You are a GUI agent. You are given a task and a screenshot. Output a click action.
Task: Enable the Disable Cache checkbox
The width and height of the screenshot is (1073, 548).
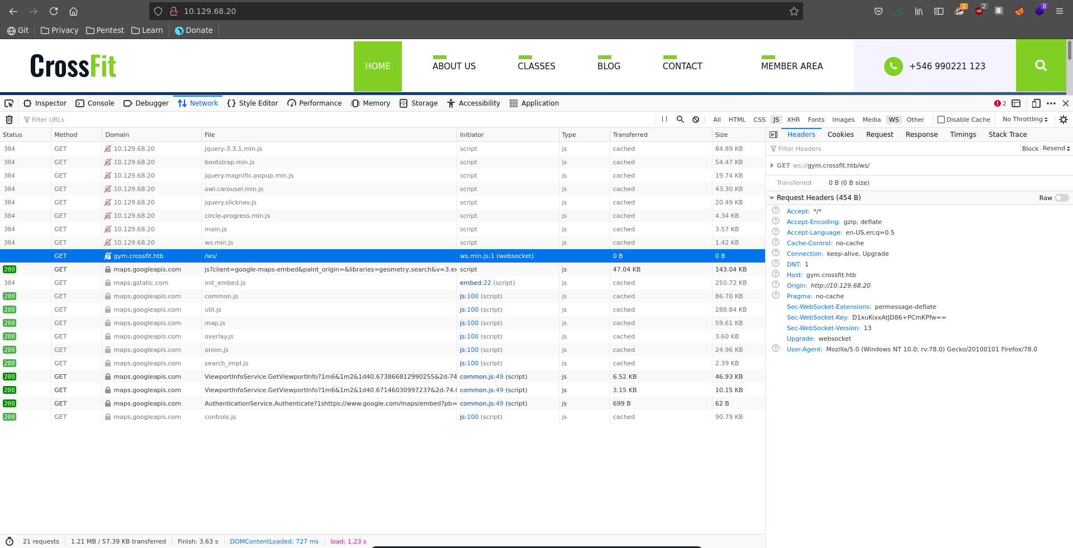point(941,120)
